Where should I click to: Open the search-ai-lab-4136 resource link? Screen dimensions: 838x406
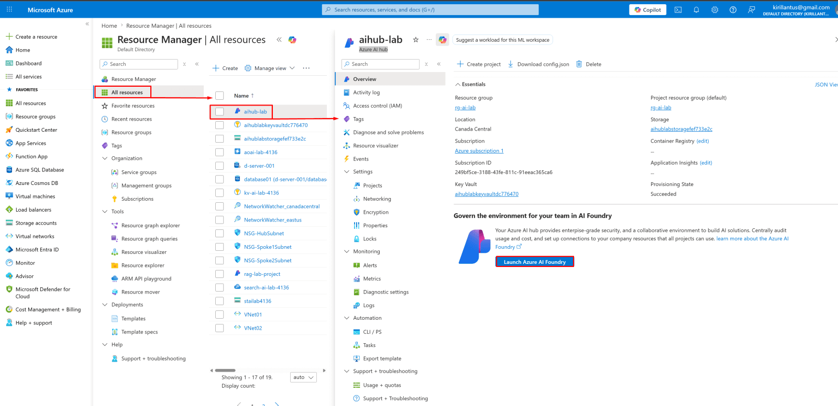(266, 287)
